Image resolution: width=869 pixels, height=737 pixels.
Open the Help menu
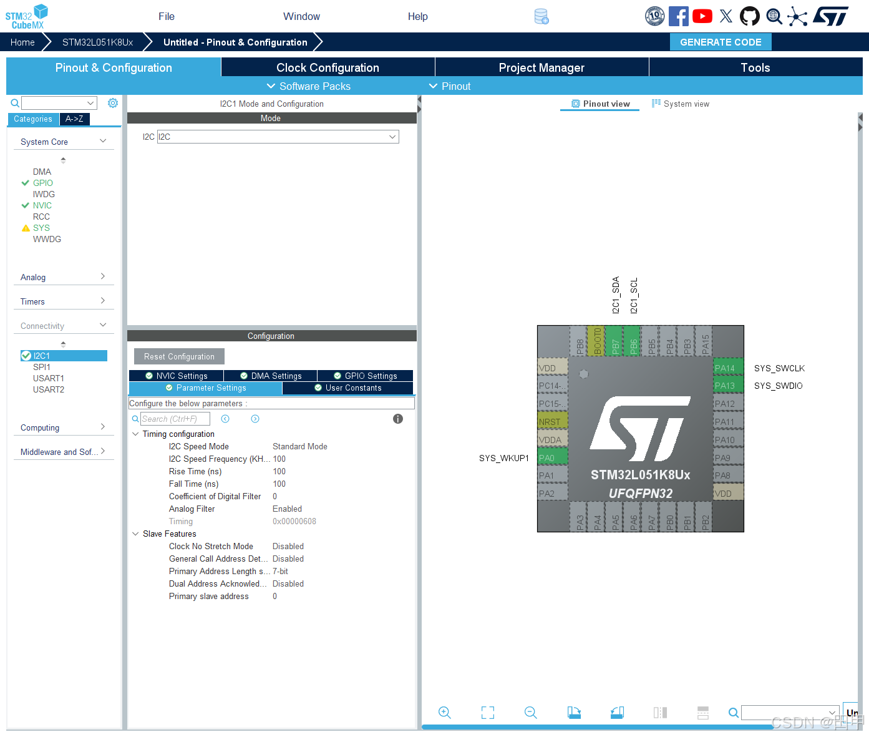tap(418, 16)
